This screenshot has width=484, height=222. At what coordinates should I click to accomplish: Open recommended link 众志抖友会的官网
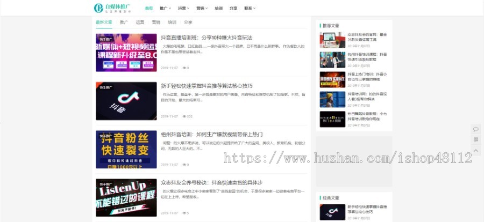(367, 37)
